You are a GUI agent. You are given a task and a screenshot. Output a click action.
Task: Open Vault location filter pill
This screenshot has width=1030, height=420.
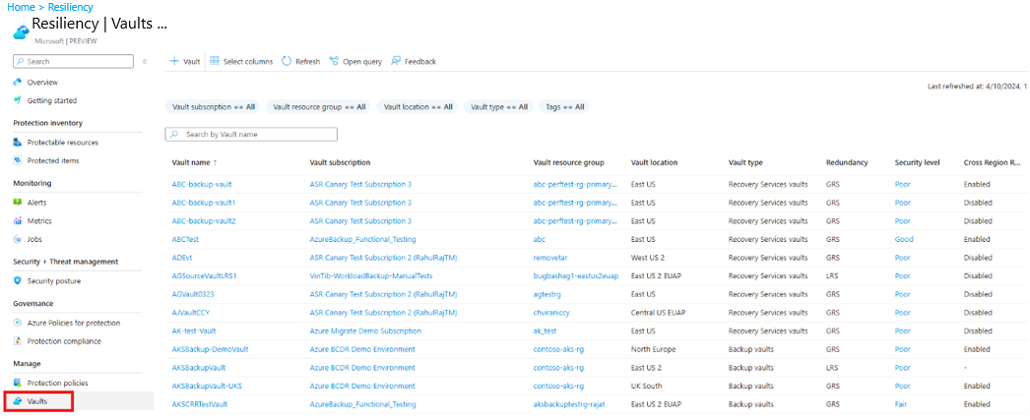point(418,106)
